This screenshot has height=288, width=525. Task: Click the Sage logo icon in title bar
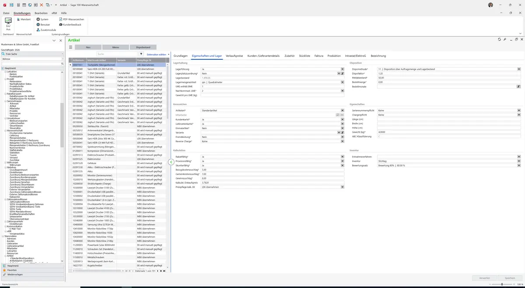click(x=6, y=5)
